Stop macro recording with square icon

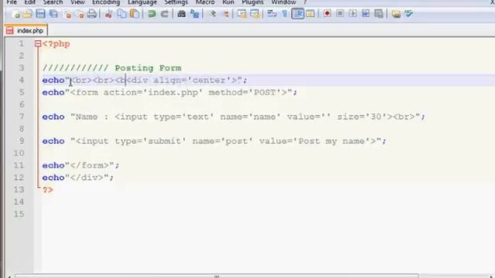pos(340,14)
